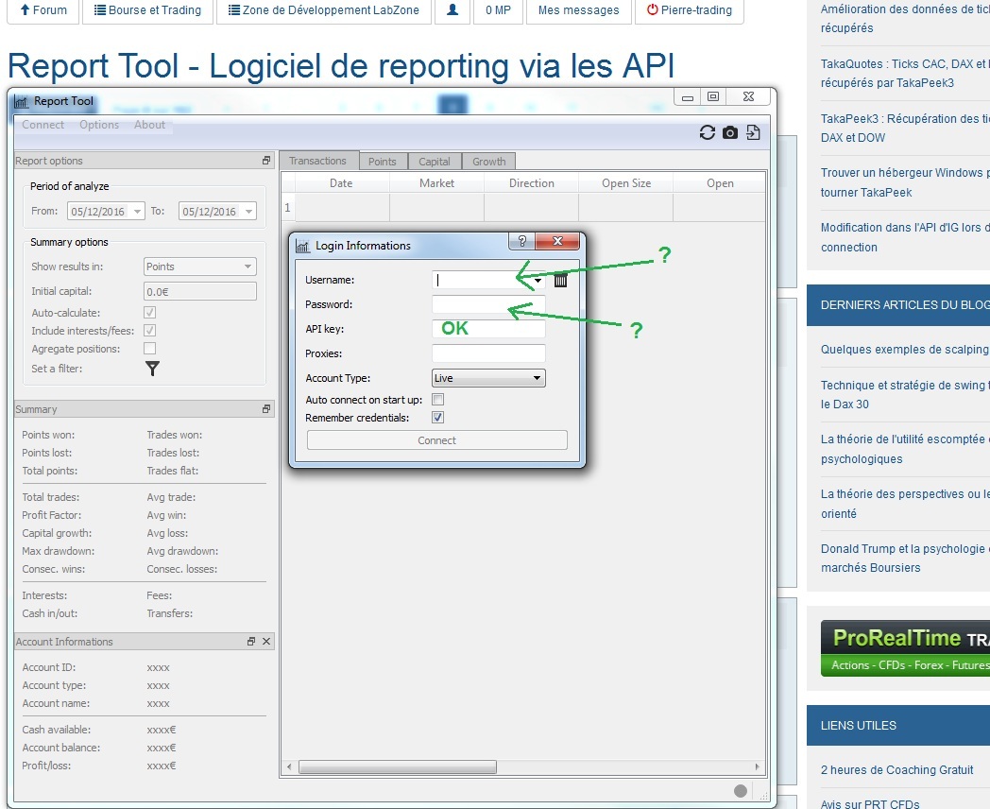Undock the Account Informations panel
Viewport: 990px width, 809px height.
click(x=251, y=642)
